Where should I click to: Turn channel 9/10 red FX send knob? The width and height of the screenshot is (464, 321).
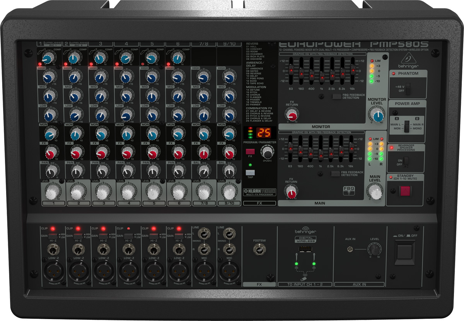pyautogui.click(x=229, y=153)
